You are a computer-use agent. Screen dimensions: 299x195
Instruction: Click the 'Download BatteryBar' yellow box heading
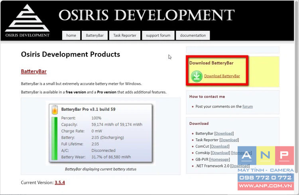coord(211,63)
